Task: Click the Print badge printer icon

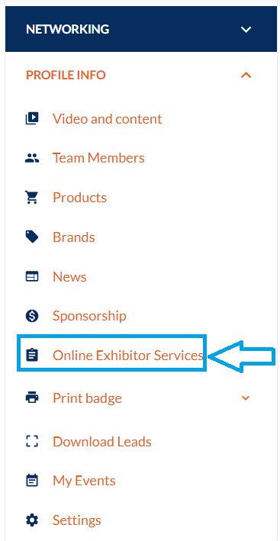Action: [x=32, y=398]
